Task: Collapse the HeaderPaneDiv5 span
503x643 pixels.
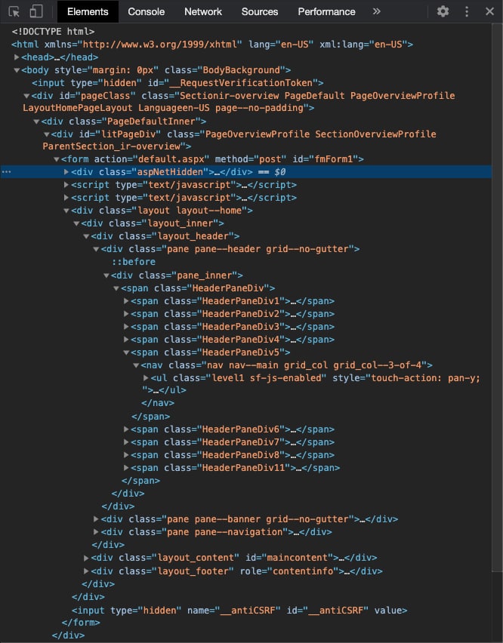Action: (126, 352)
